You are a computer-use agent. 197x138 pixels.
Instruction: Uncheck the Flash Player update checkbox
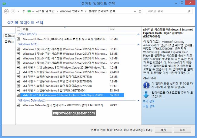18,95
